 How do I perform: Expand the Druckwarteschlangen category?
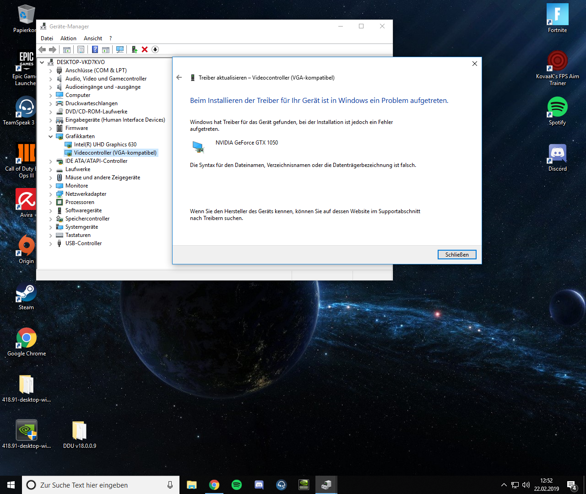pyautogui.click(x=50, y=103)
